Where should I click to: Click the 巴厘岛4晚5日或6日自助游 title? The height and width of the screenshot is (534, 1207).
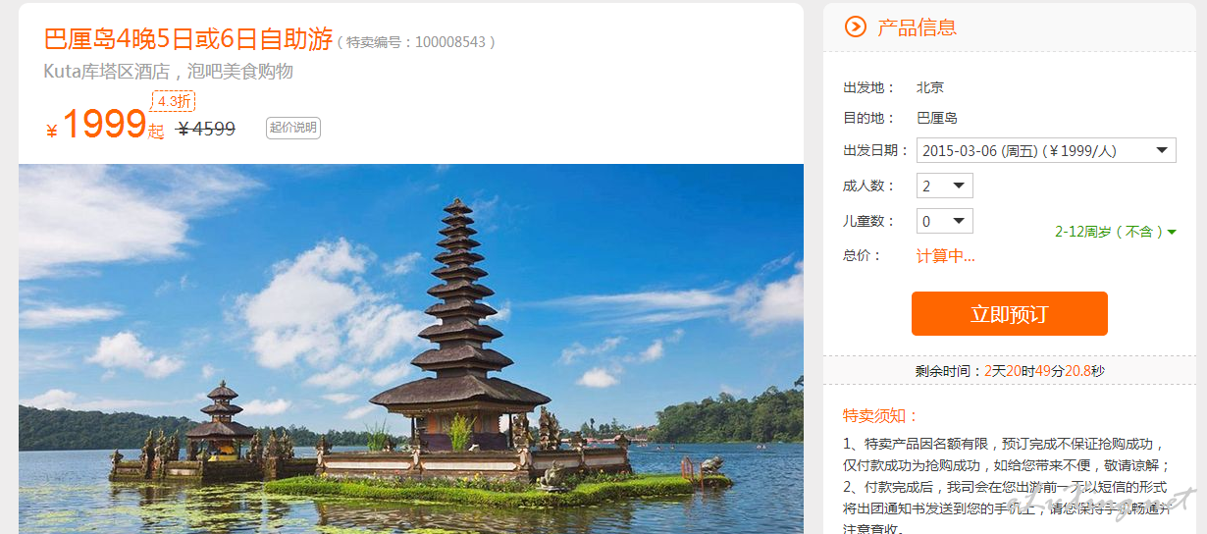click(x=188, y=39)
